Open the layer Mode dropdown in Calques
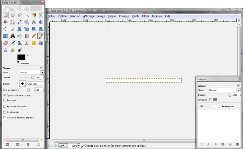Image resolution: width=243 pixels, height=149 pixels. [x=224, y=90]
